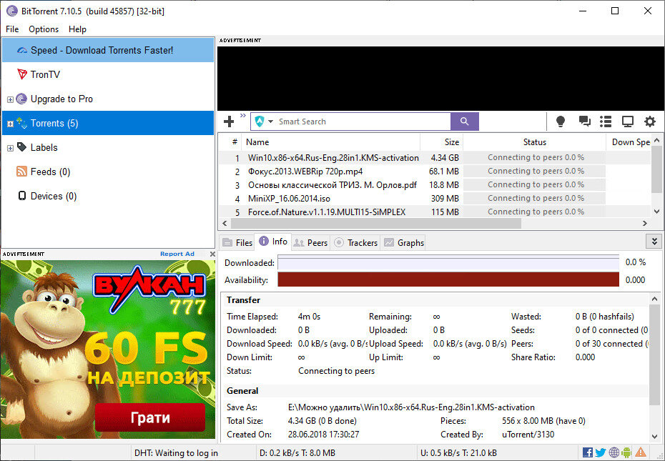Click the globe web icon in the status bar

click(614, 452)
